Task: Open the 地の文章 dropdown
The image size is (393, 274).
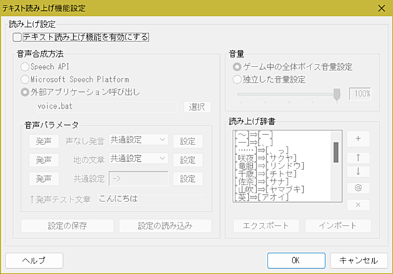Action: (x=138, y=159)
